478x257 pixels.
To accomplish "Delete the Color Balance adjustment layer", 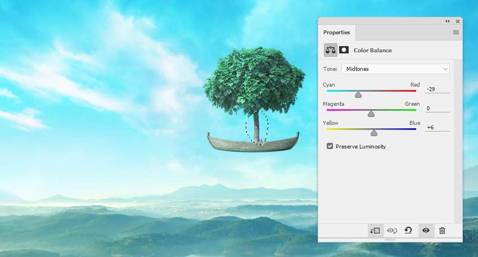I will click(x=442, y=231).
